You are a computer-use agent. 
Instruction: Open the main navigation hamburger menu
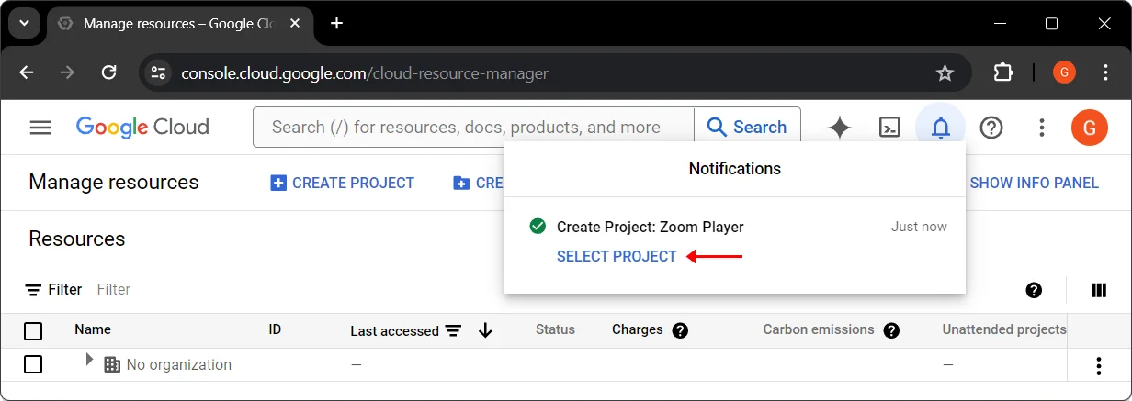pyautogui.click(x=40, y=128)
